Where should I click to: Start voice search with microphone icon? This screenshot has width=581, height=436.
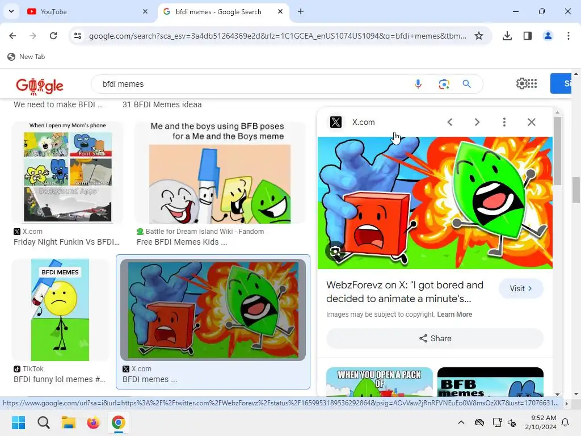pyautogui.click(x=418, y=84)
